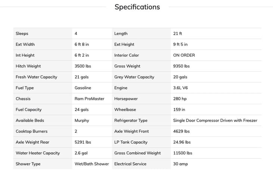Click the LP Tank Capacity 24.96 lbs value

[x=182, y=142]
